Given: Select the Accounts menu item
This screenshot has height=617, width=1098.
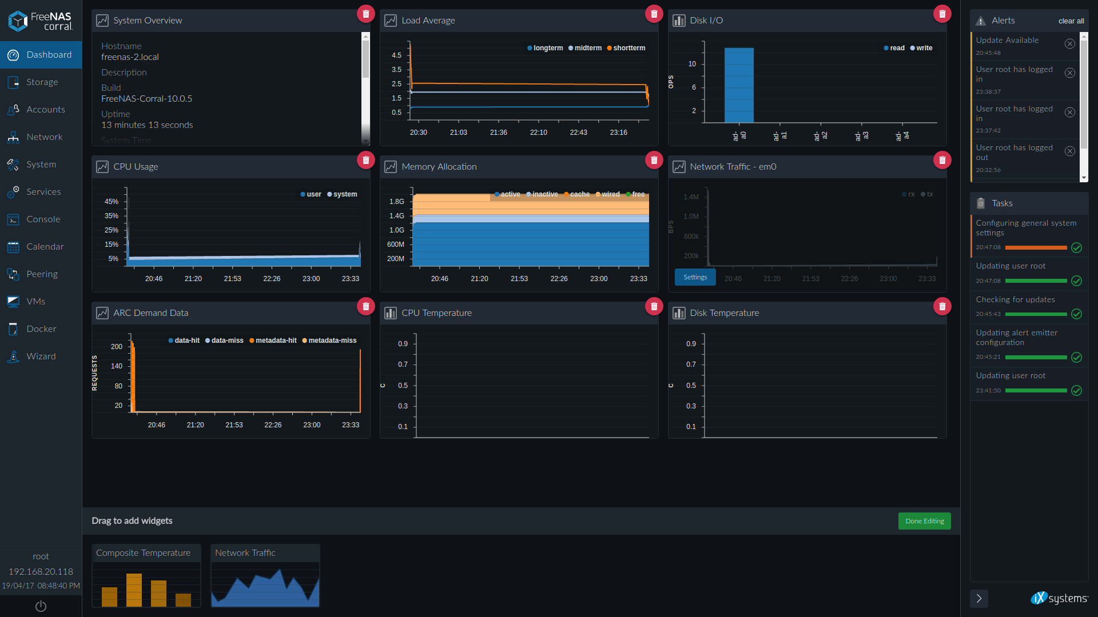Looking at the screenshot, I should click(x=42, y=109).
